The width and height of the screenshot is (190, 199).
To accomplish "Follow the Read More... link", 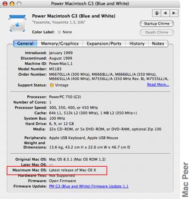I will click(x=158, y=84).
